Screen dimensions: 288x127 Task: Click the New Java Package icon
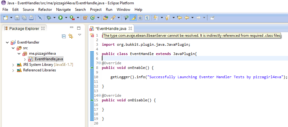85,18
